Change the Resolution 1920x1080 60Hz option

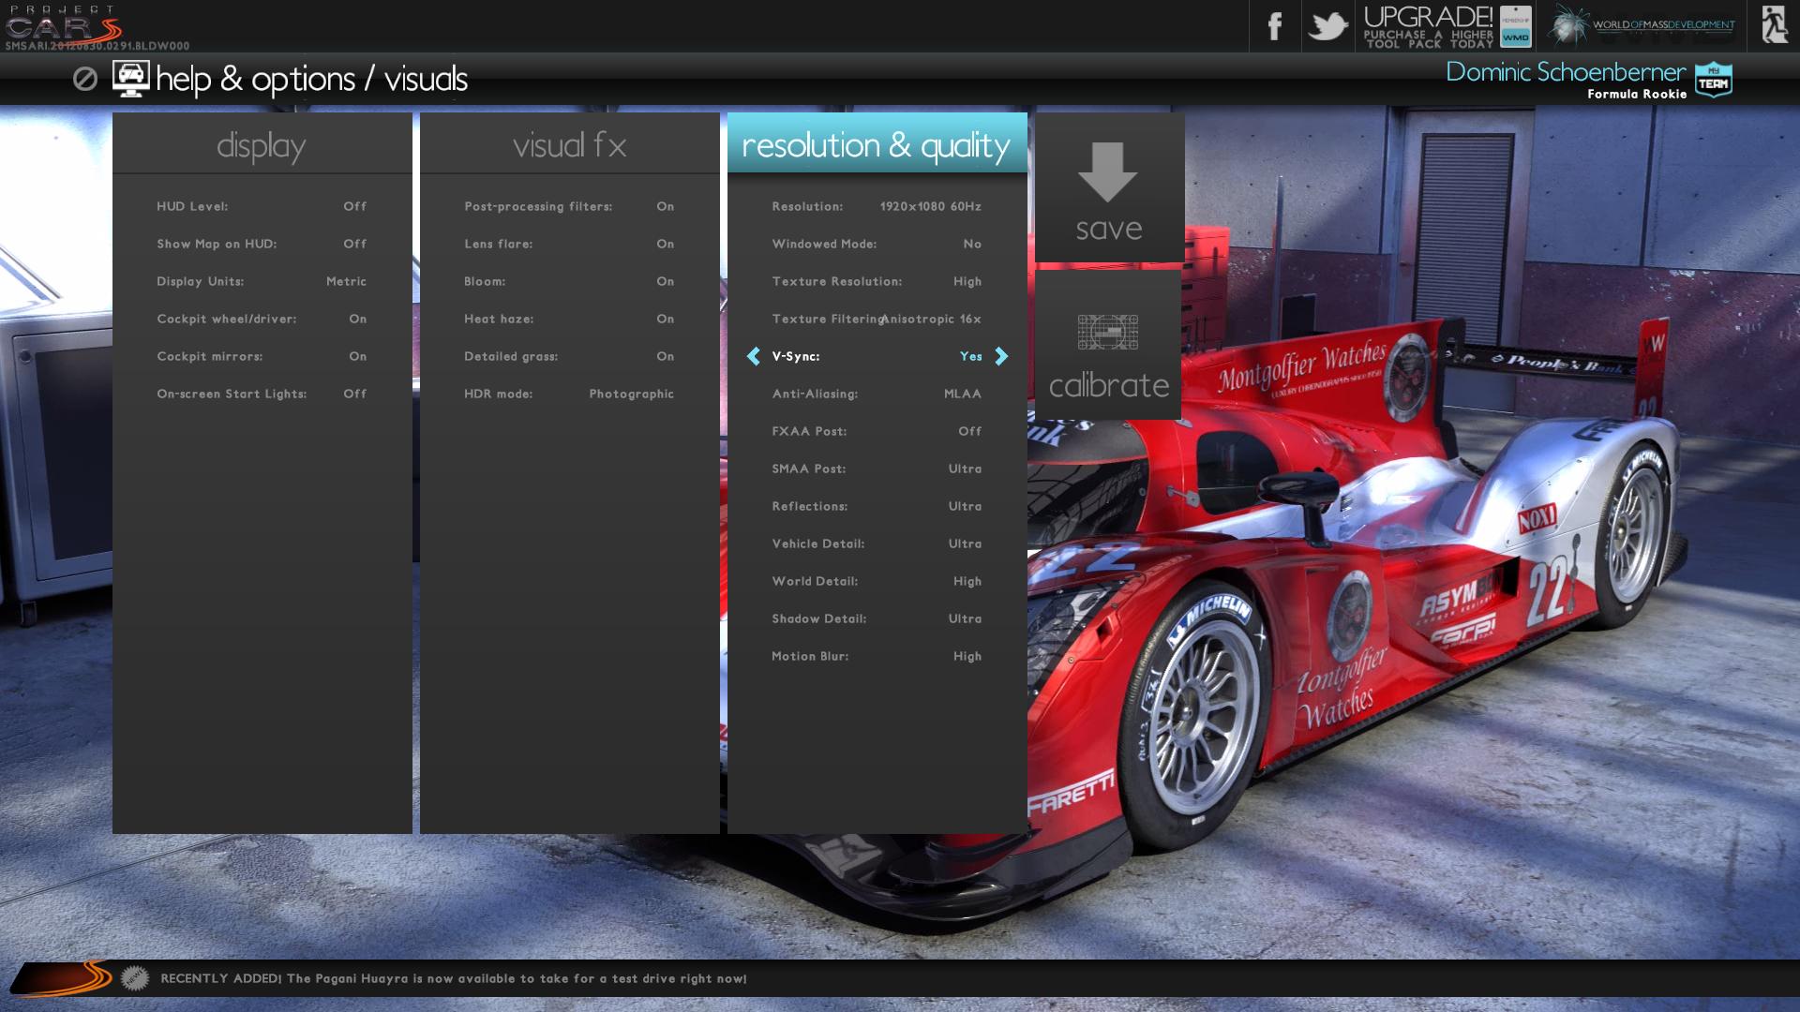pyautogui.click(x=930, y=206)
